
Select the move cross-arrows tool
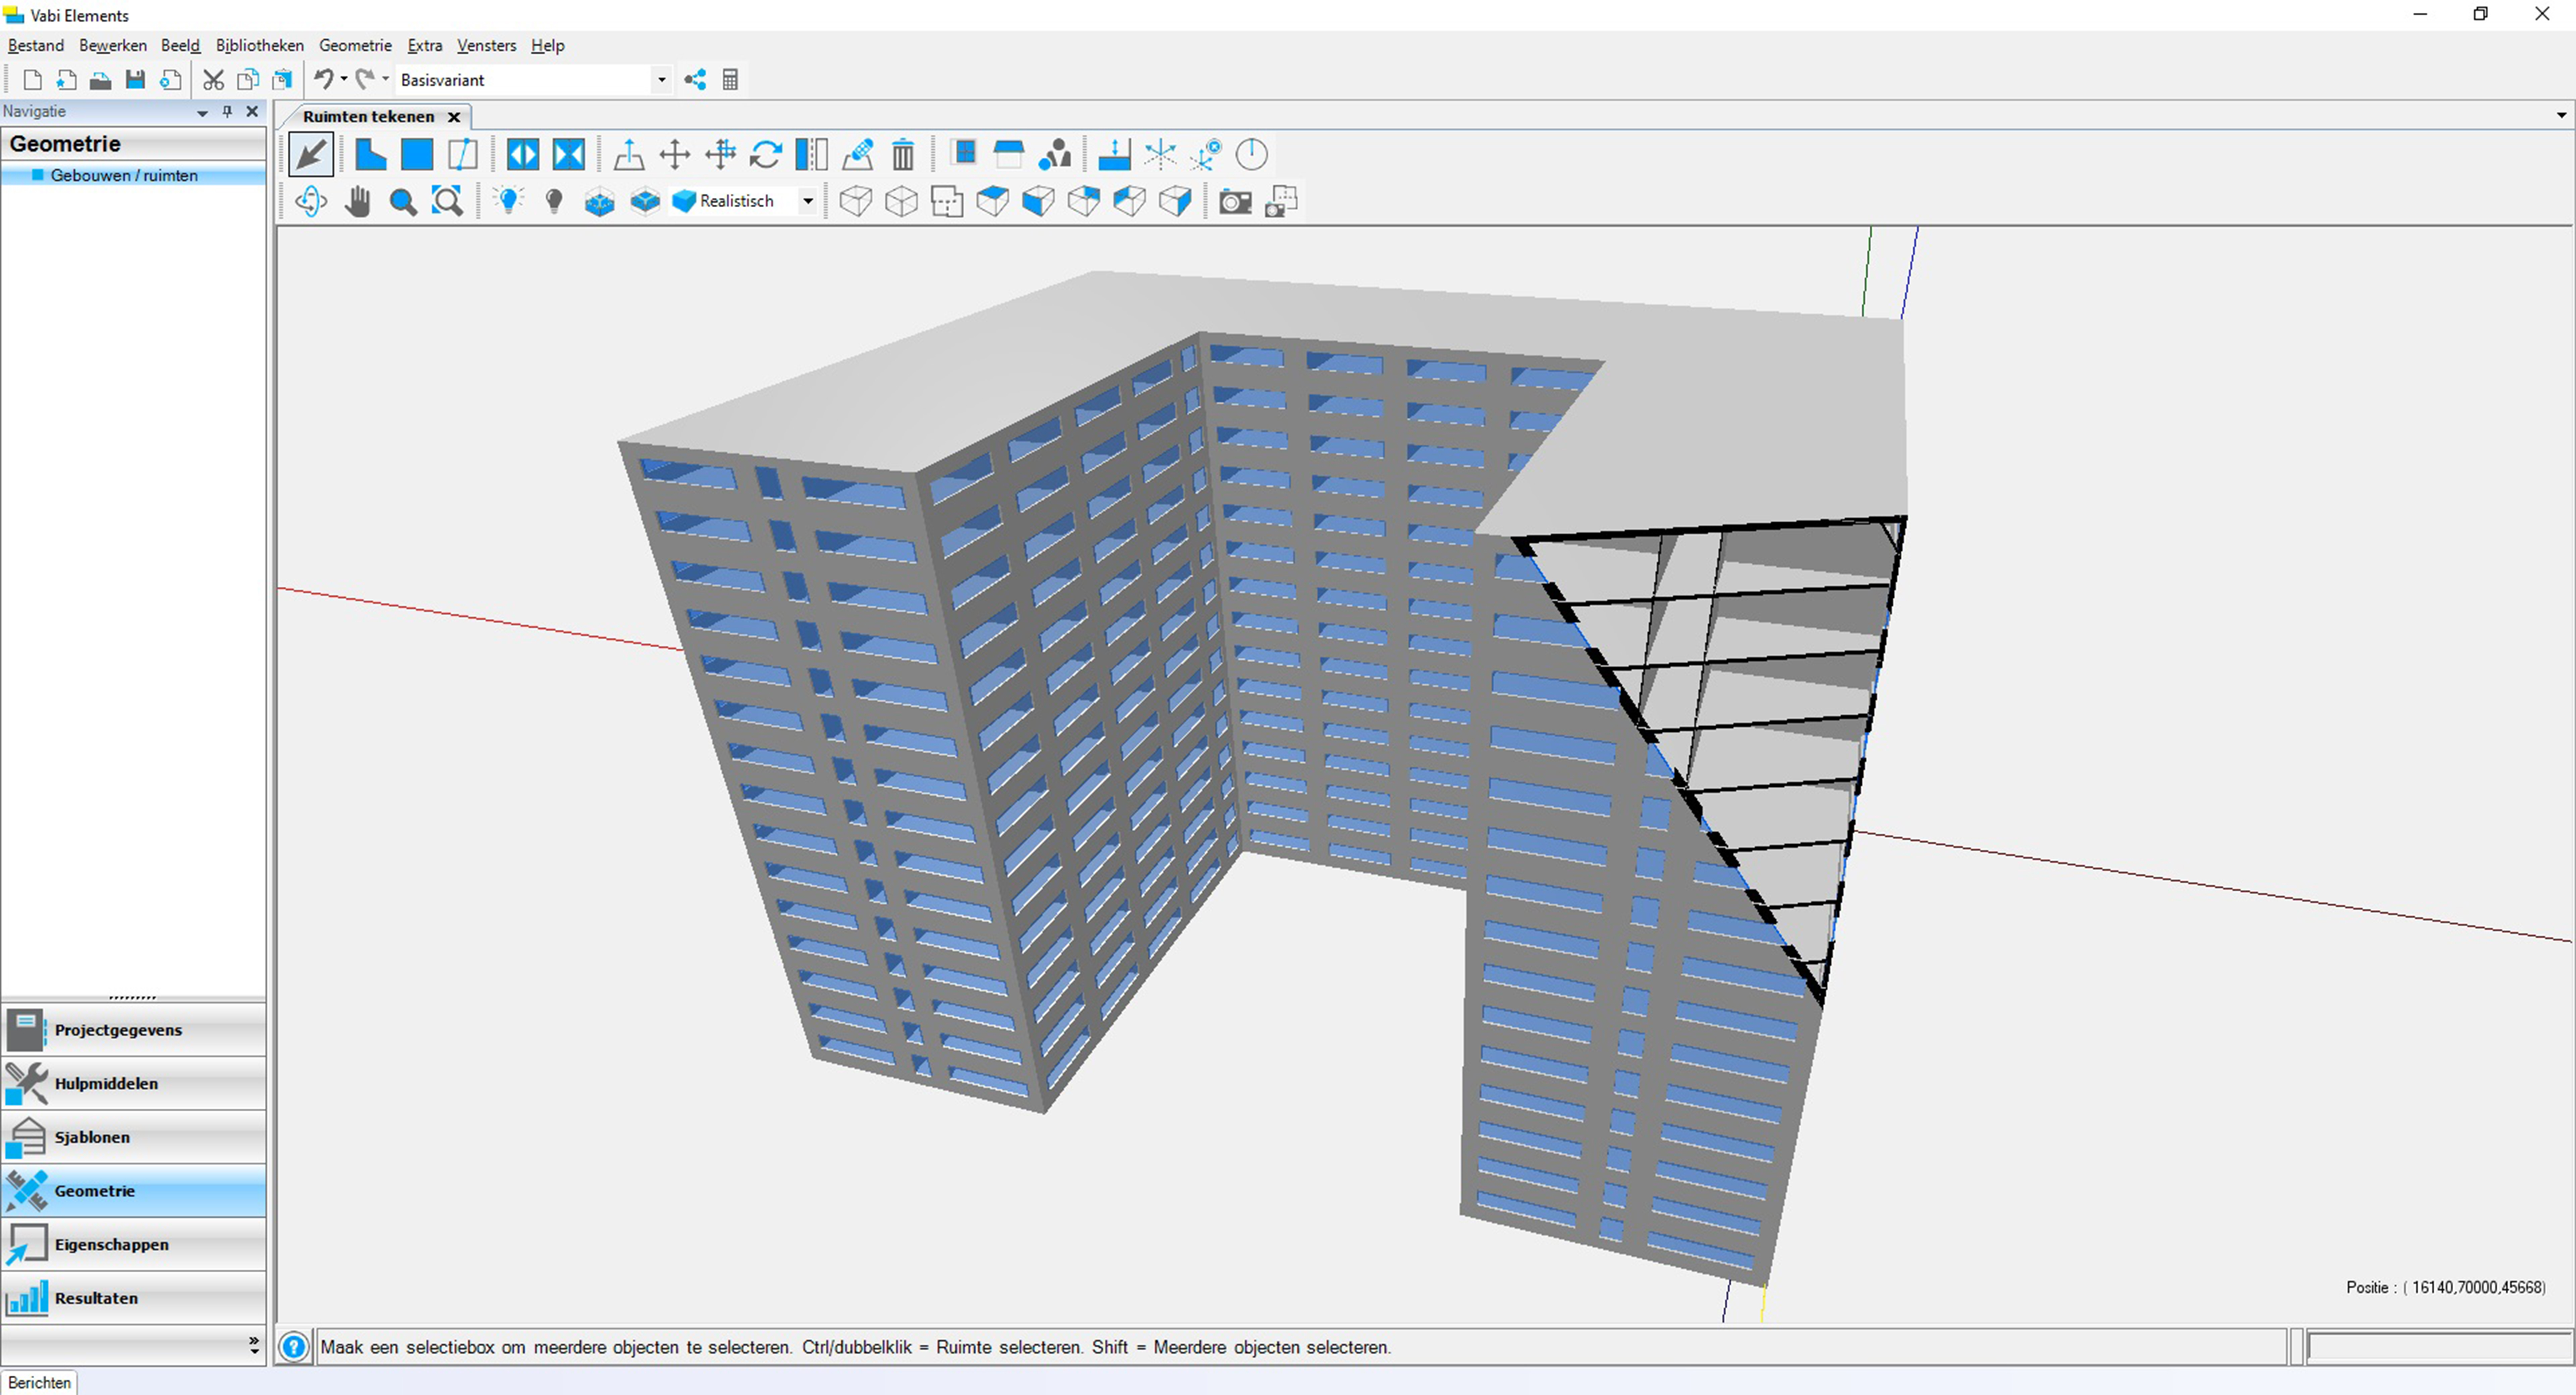point(675,155)
